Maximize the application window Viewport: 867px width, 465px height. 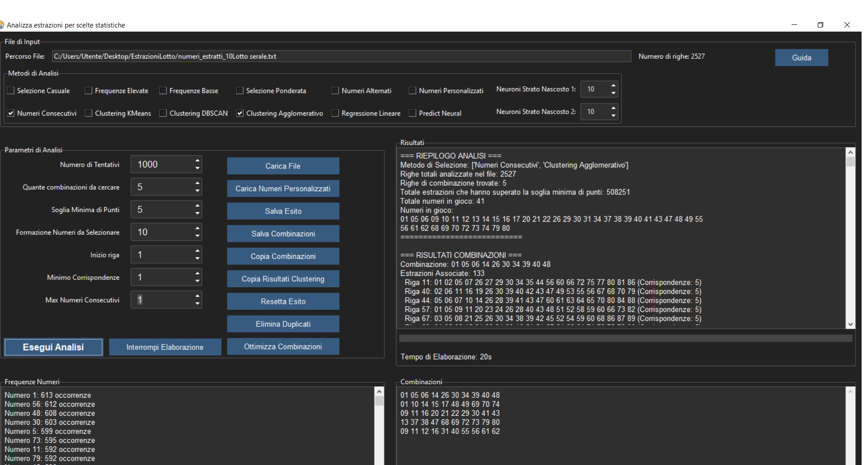[820, 25]
